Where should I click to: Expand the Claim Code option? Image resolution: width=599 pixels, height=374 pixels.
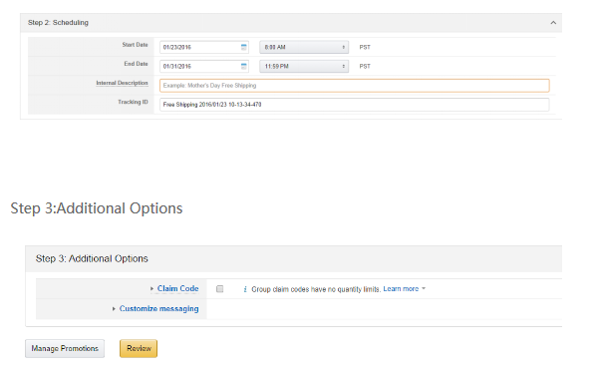click(x=177, y=288)
